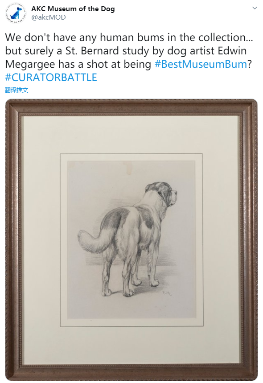
Task: Open the framed St. Bernard drawing image
Action: pos(131,239)
